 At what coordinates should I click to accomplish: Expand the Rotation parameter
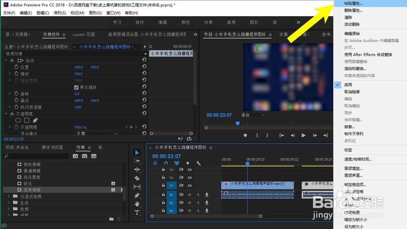10,94
